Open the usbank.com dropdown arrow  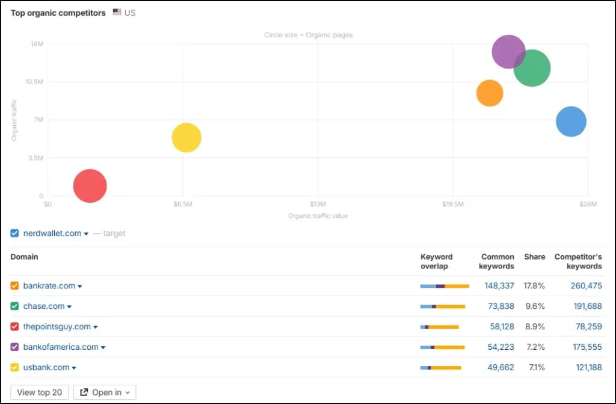click(74, 368)
